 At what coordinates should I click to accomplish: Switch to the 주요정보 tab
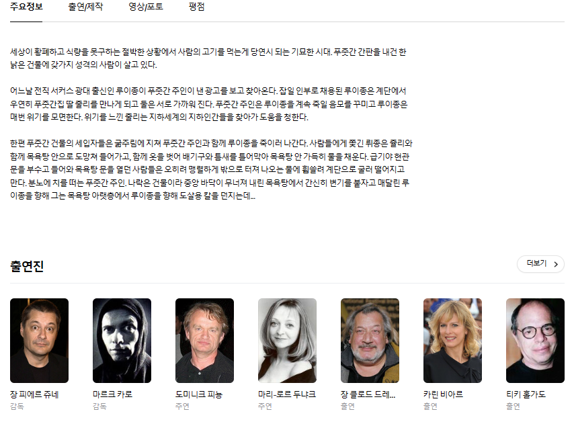pyautogui.click(x=26, y=7)
